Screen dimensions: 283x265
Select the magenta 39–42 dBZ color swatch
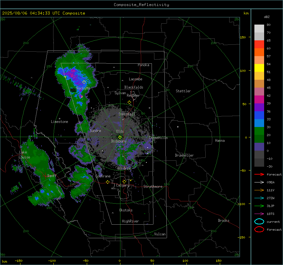point(259,100)
